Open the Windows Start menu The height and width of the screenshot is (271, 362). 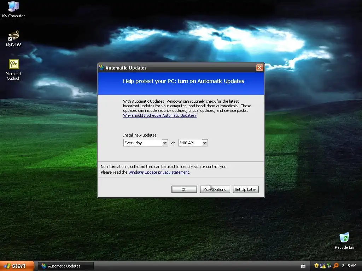click(17, 266)
